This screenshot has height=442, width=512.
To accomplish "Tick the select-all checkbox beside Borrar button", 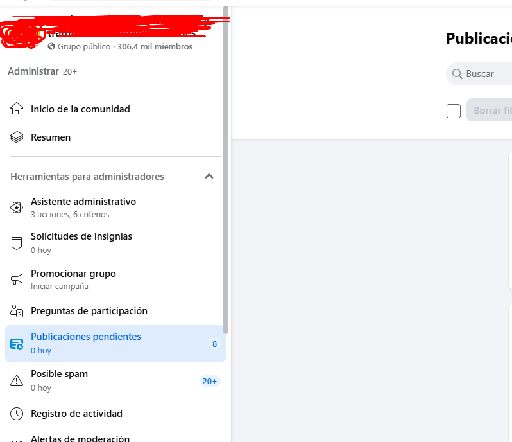I will pyautogui.click(x=454, y=111).
